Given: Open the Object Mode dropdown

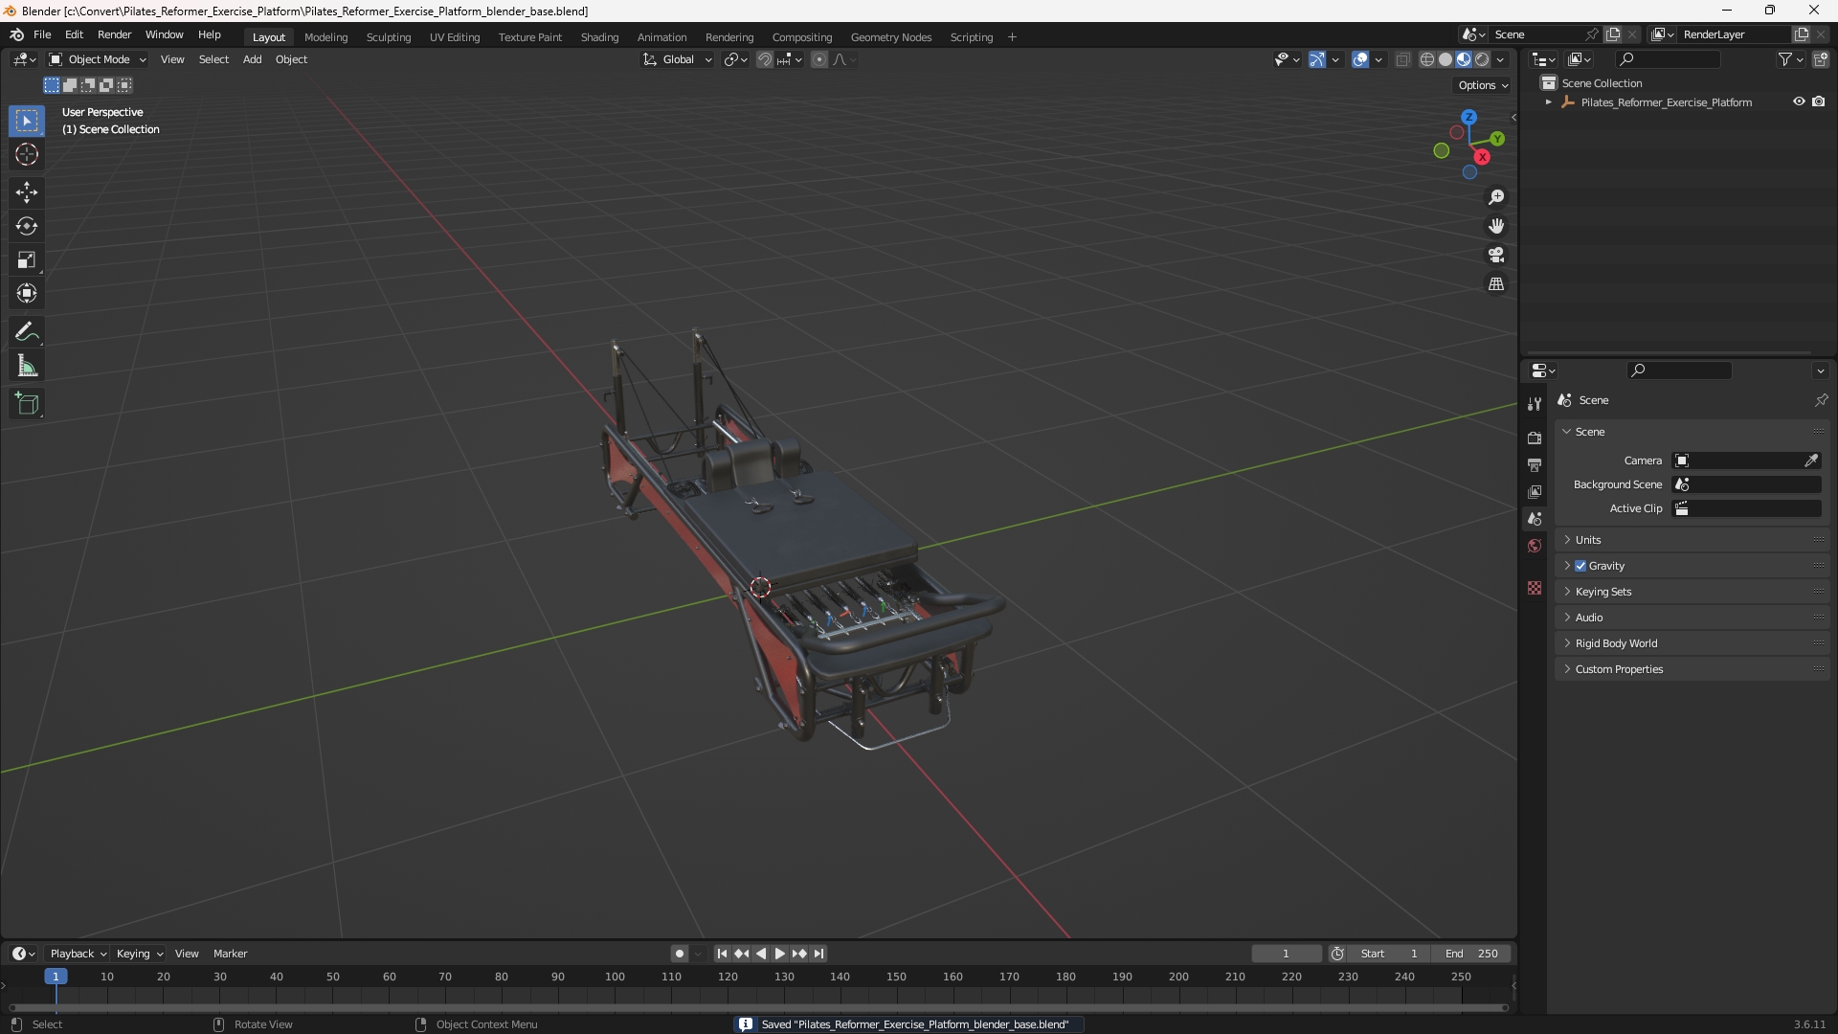Looking at the screenshot, I should (98, 59).
